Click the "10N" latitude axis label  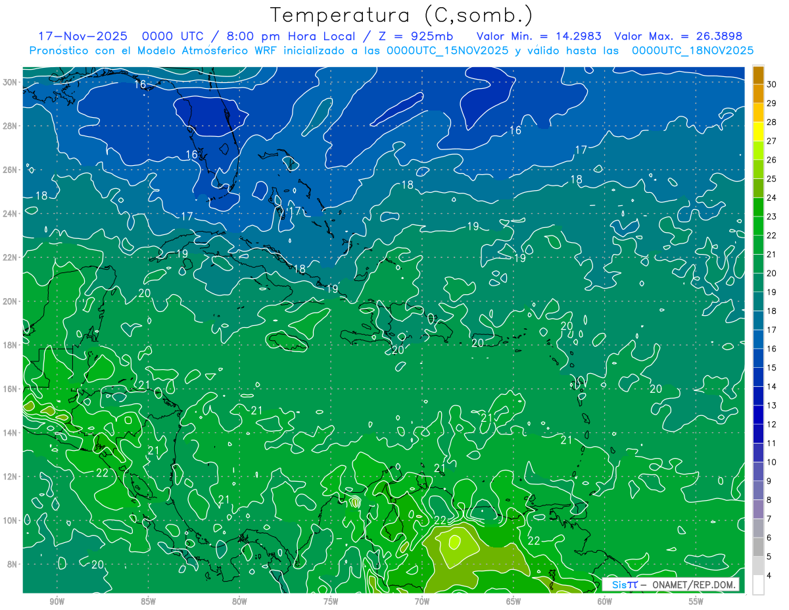pyautogui.click(x=10, y=521)
